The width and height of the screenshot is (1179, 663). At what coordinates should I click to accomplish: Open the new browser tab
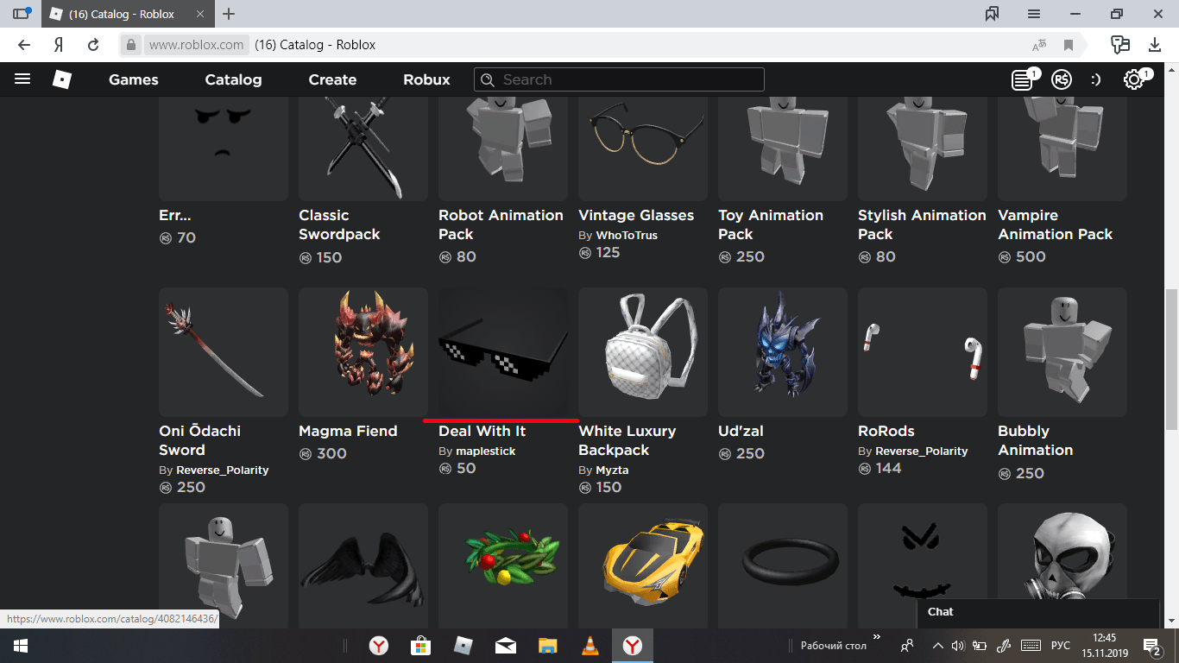click(229, 14)
